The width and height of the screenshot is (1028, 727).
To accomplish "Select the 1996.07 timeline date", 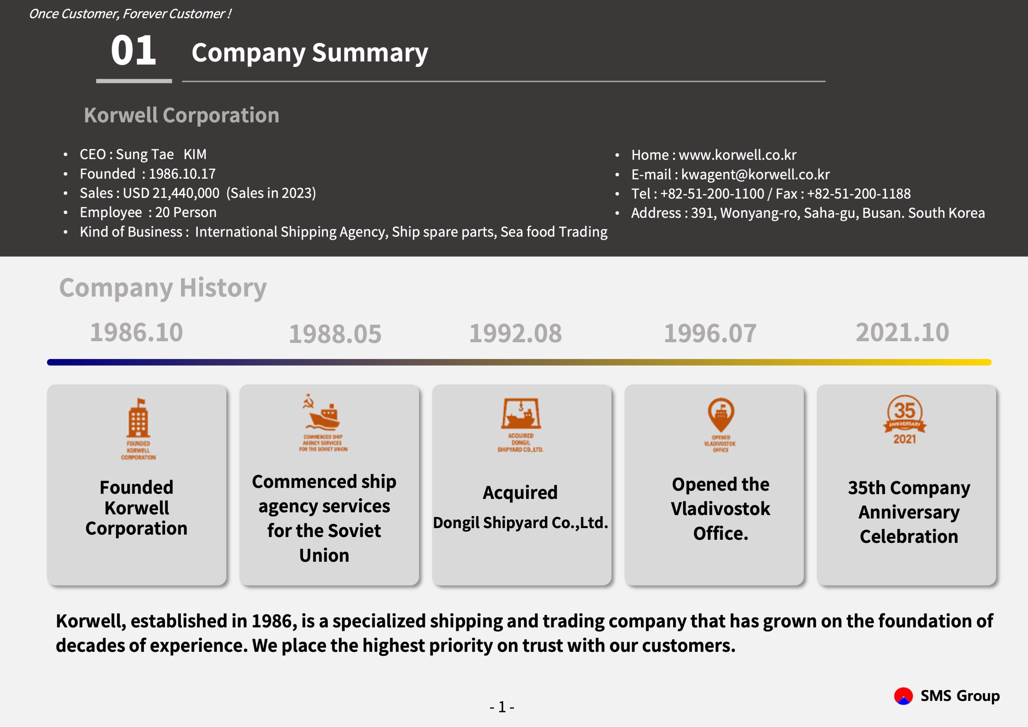I will point(710,333).
